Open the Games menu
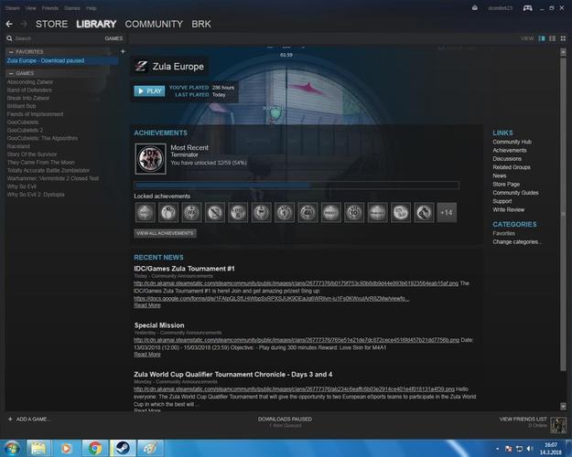 pos(72,8)
